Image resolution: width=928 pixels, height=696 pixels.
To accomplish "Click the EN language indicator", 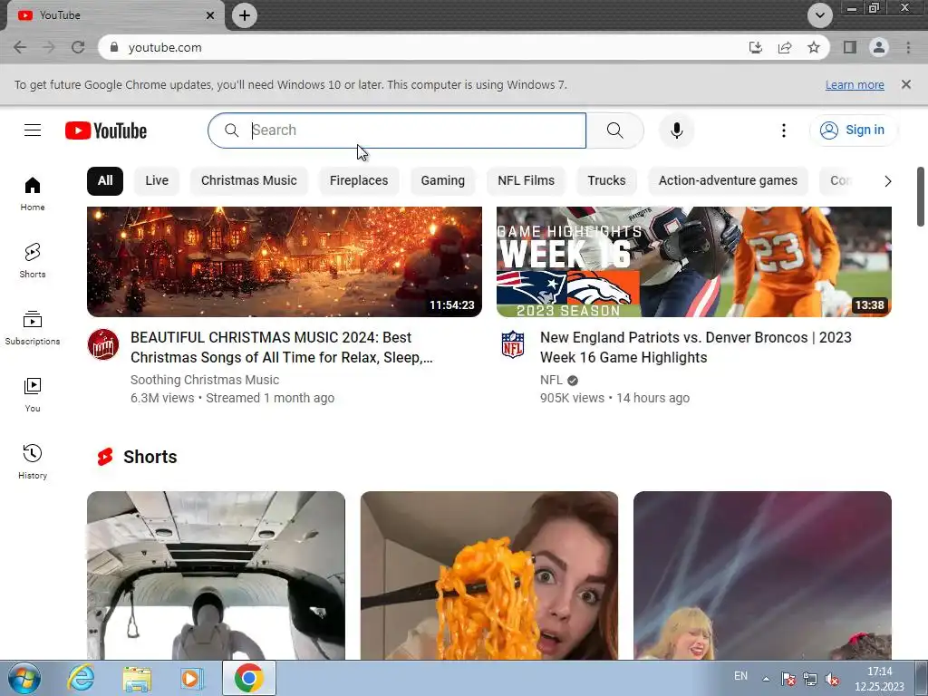I will 740,676.
